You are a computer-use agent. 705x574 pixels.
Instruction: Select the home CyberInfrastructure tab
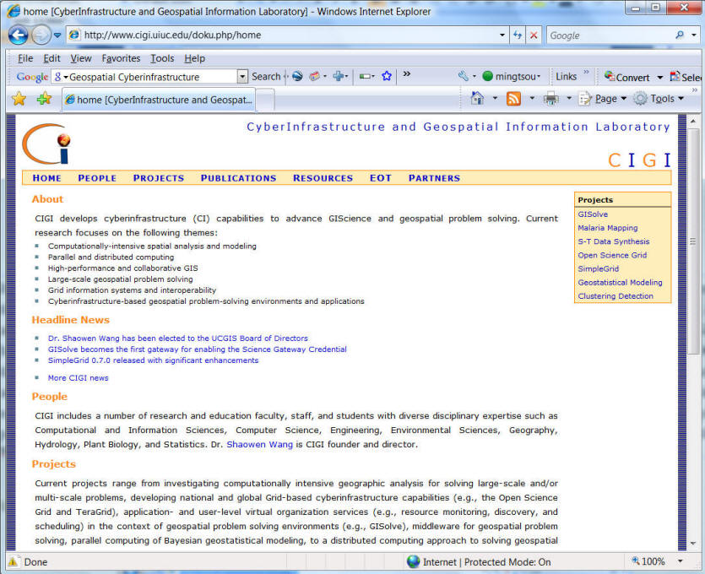tap(158, 100)
